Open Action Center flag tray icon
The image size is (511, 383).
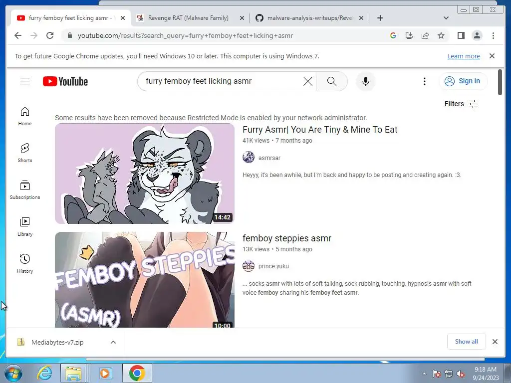437,374
